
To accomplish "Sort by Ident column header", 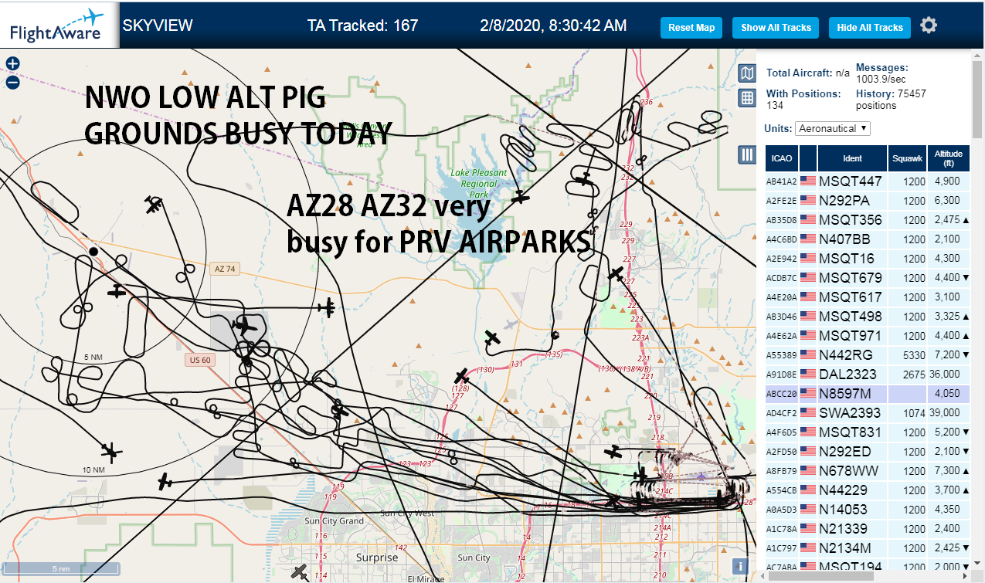I will tap(852, 158).
